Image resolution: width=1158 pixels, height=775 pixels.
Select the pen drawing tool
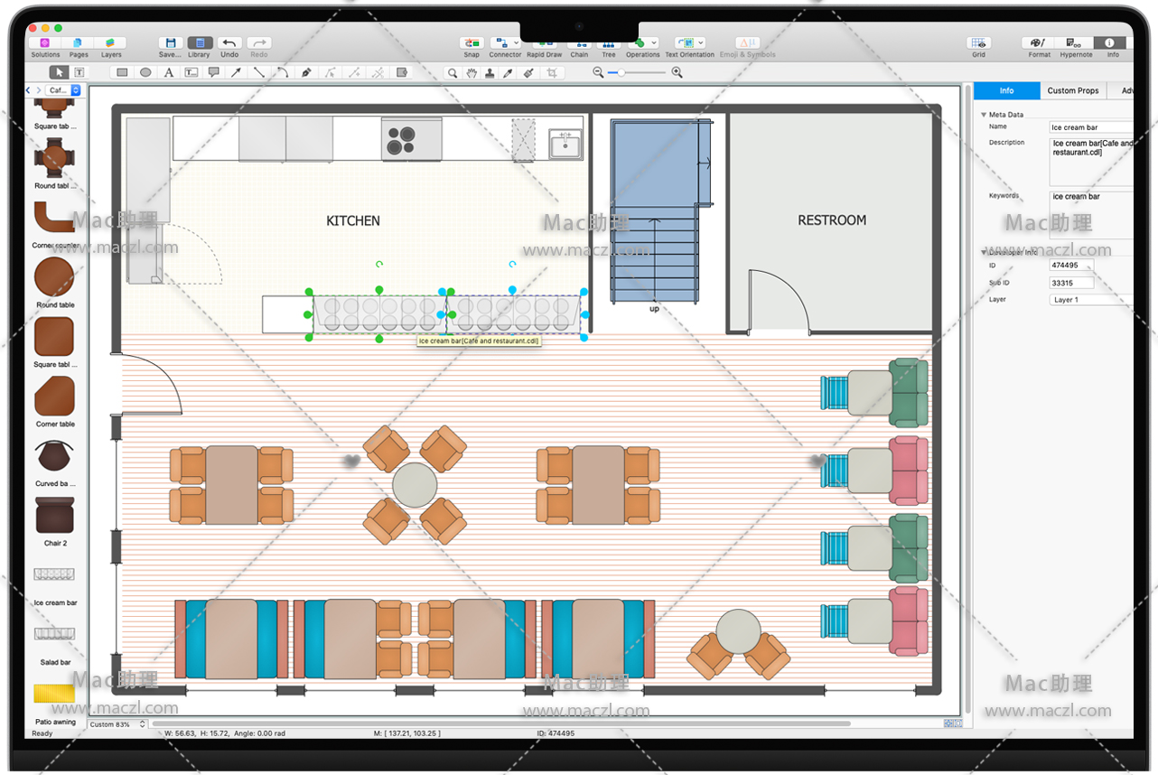coord(306,72)
